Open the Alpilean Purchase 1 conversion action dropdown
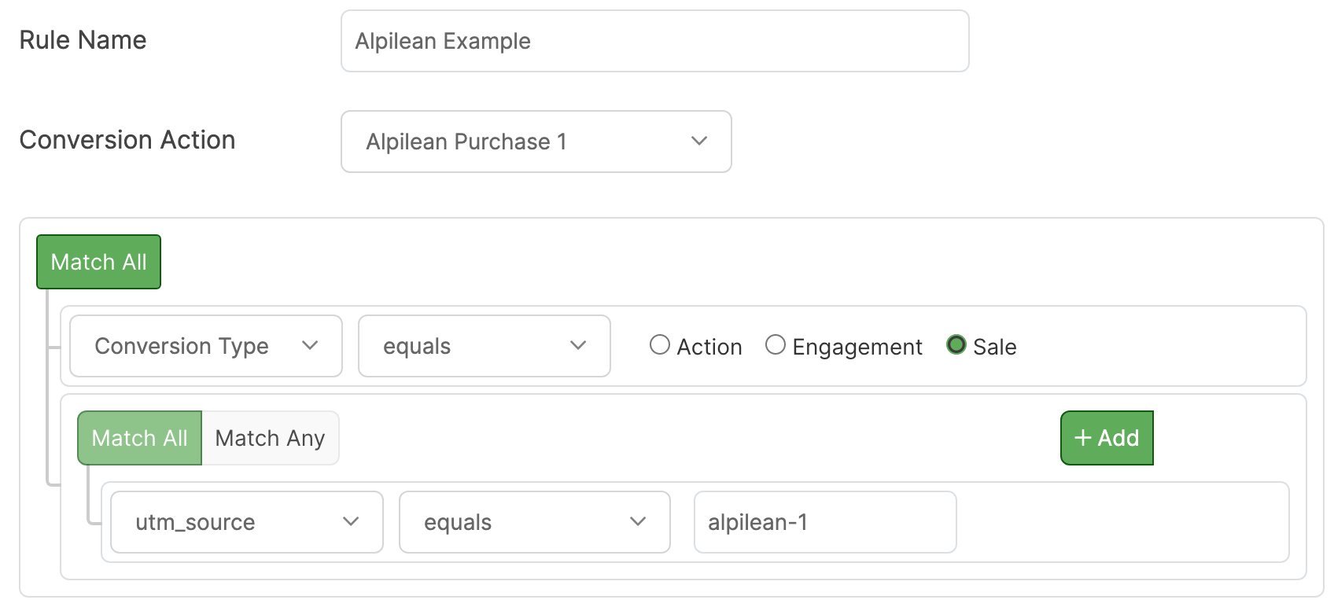Image resolution: width=1334 pixels, height=607 pixels. point(535,142)
